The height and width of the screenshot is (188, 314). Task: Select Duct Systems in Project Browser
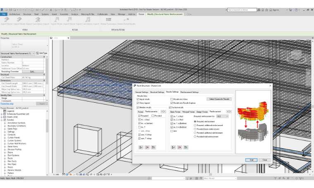[13, 155]
